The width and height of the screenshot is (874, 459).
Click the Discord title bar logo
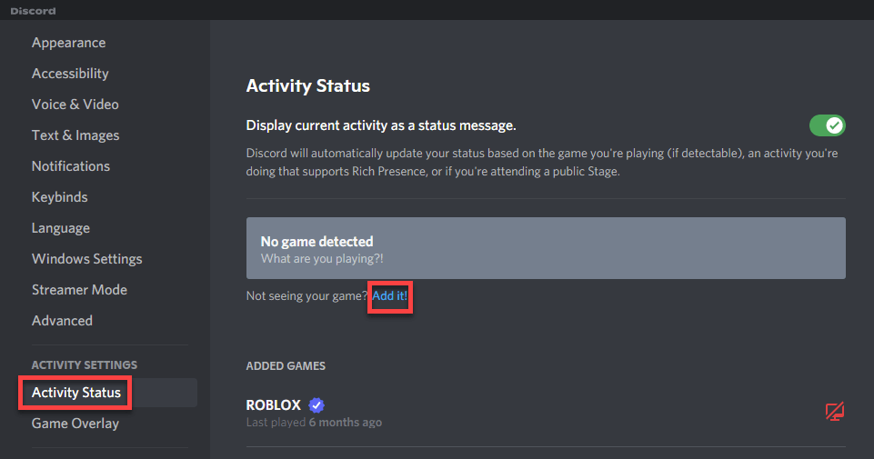point(33,11)
